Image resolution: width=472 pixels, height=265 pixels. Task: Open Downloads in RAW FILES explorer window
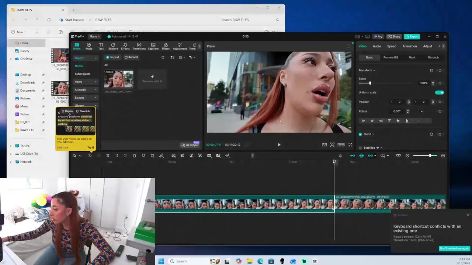(x=27, y=82)
